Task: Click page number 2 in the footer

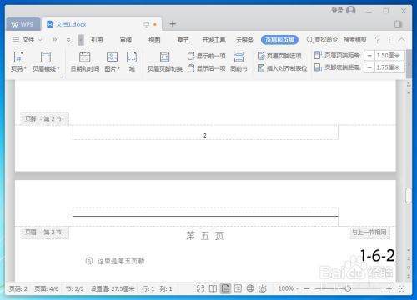Action: point(205,136)
